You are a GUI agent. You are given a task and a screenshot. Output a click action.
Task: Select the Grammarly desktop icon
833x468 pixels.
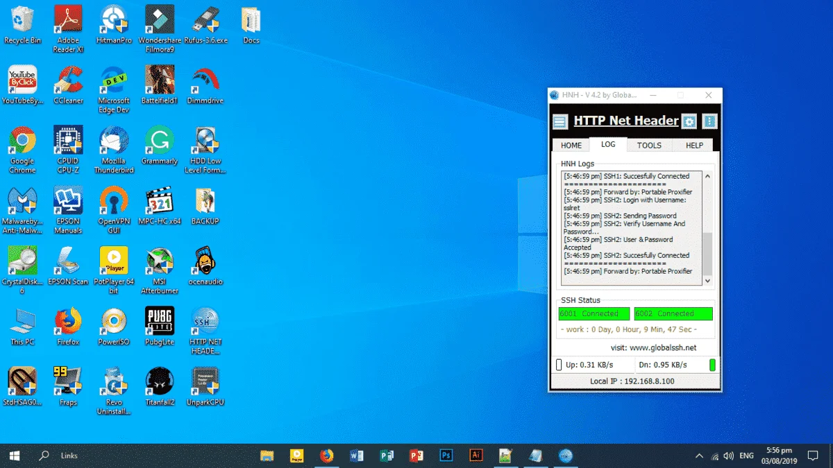click(160, 146)
